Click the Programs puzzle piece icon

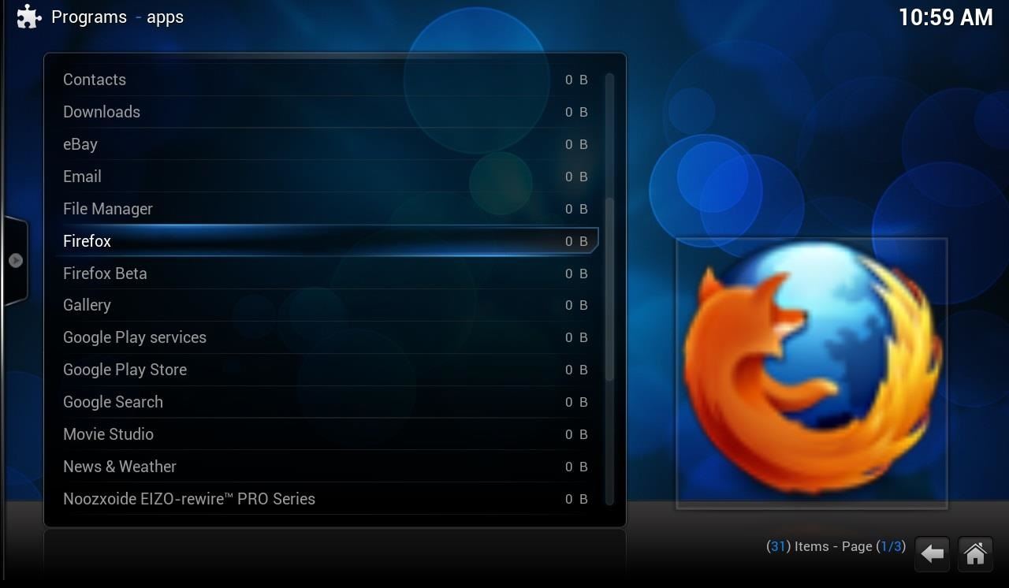tap(29, 17)
